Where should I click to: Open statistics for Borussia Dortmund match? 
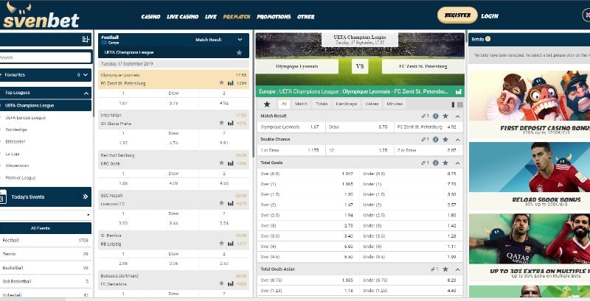coord(231,283)
